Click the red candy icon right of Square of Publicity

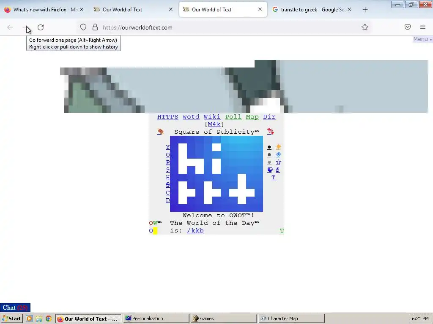[270, 132]
